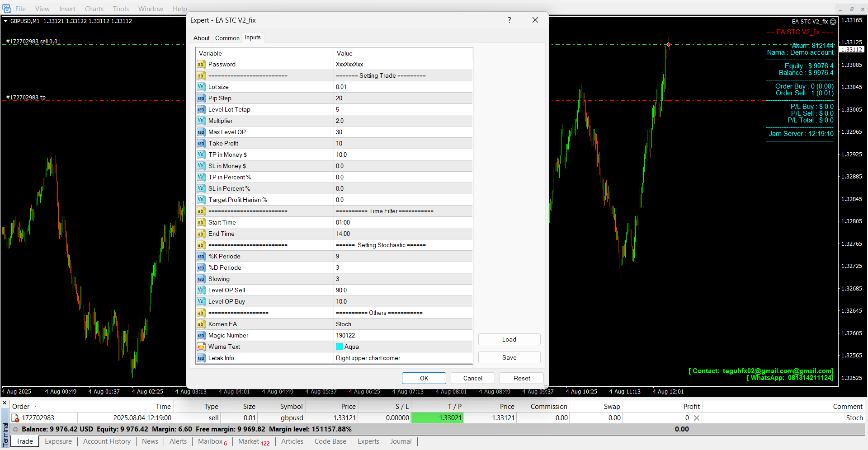Image resolution: width=868 pixels, height=450 pixels.
Task: Click the Lot size variable icon
Action: 201,87
